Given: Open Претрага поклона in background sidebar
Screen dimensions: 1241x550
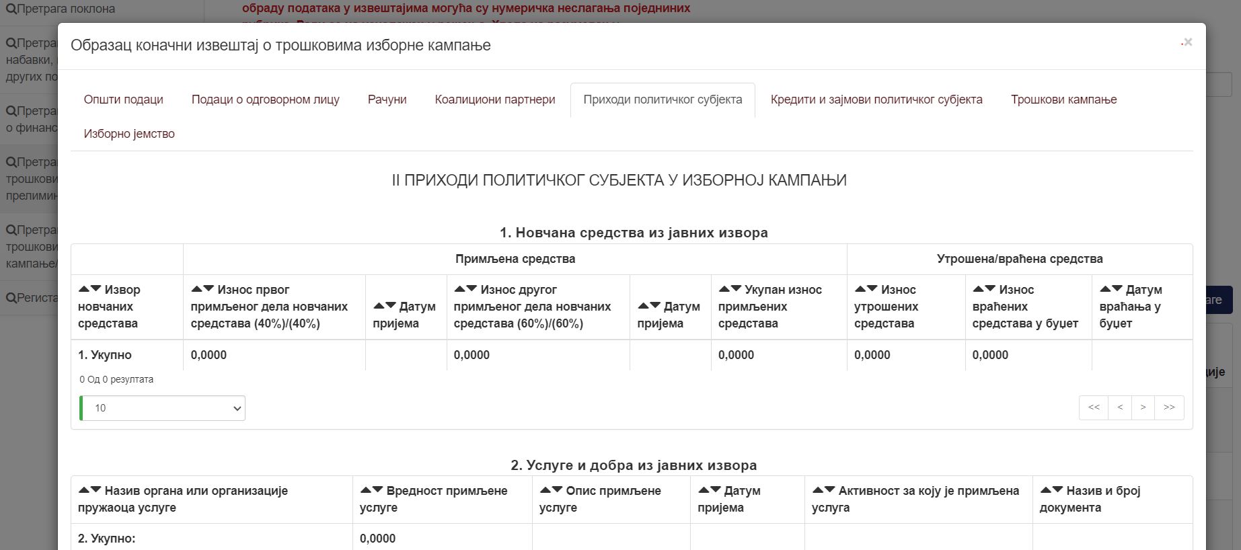Looking at the screenshot, I should click(x=61, y=9).
